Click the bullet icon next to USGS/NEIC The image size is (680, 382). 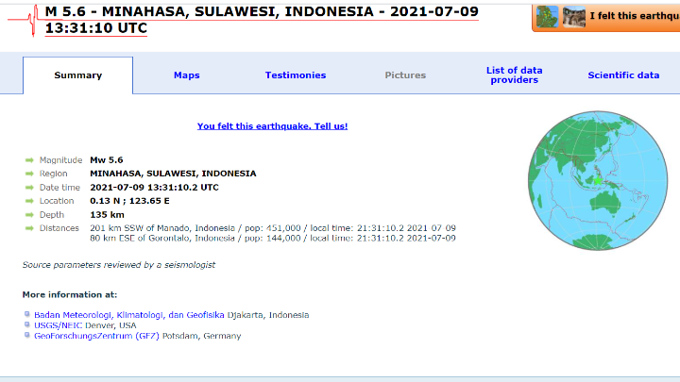(x=27, y=325)
